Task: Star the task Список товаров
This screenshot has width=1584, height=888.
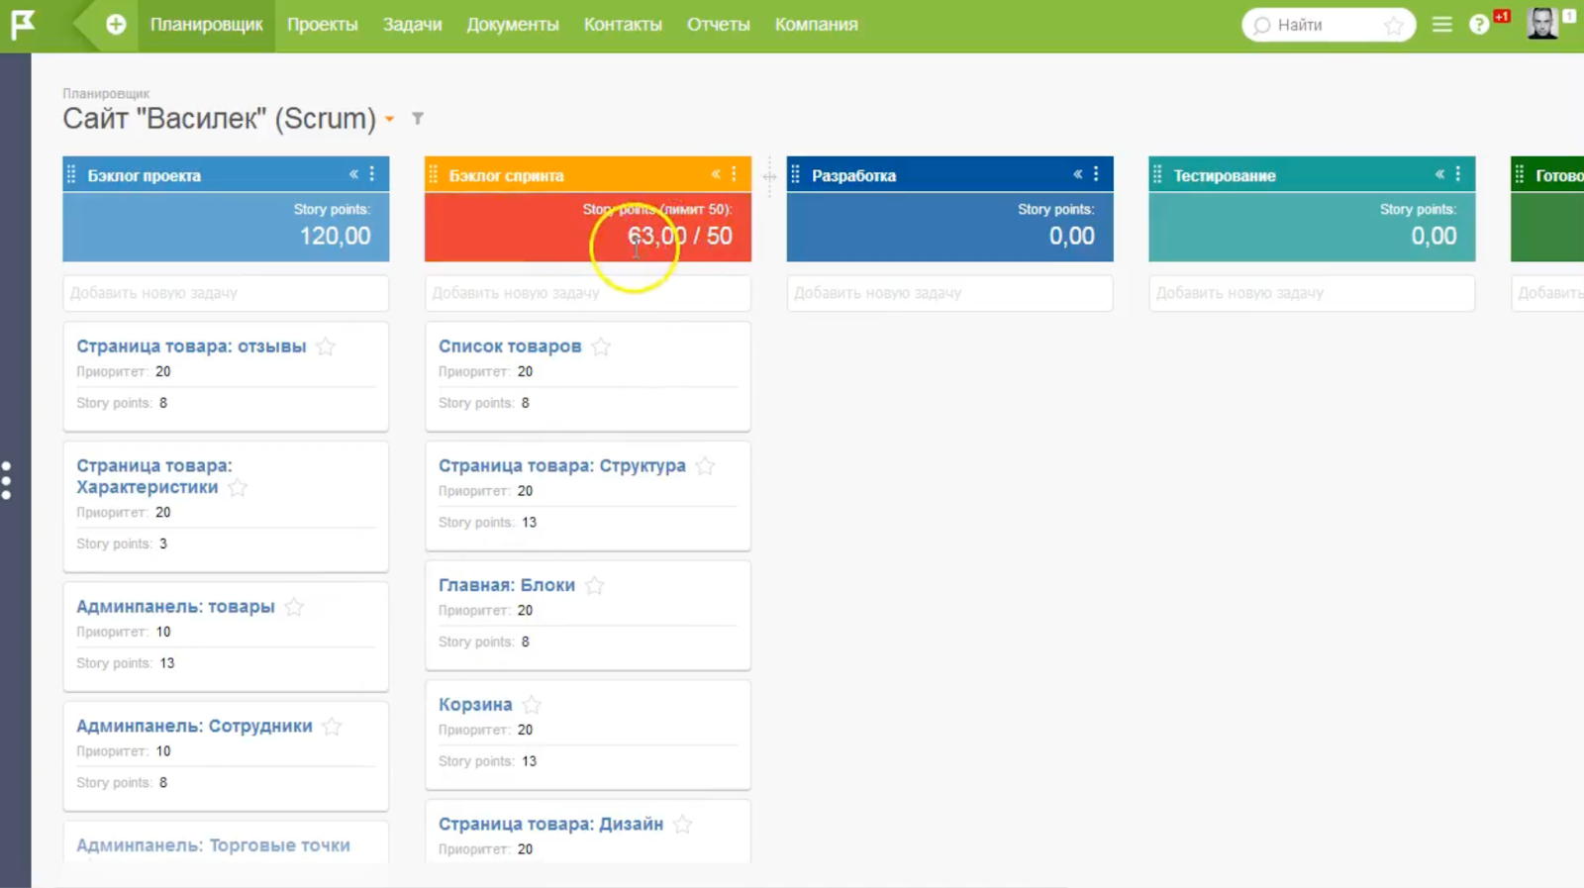Action: pos(601,346)
